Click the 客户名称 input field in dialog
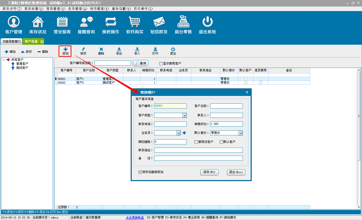The width and height of the screenshot is (362, 220). point(226,106)
